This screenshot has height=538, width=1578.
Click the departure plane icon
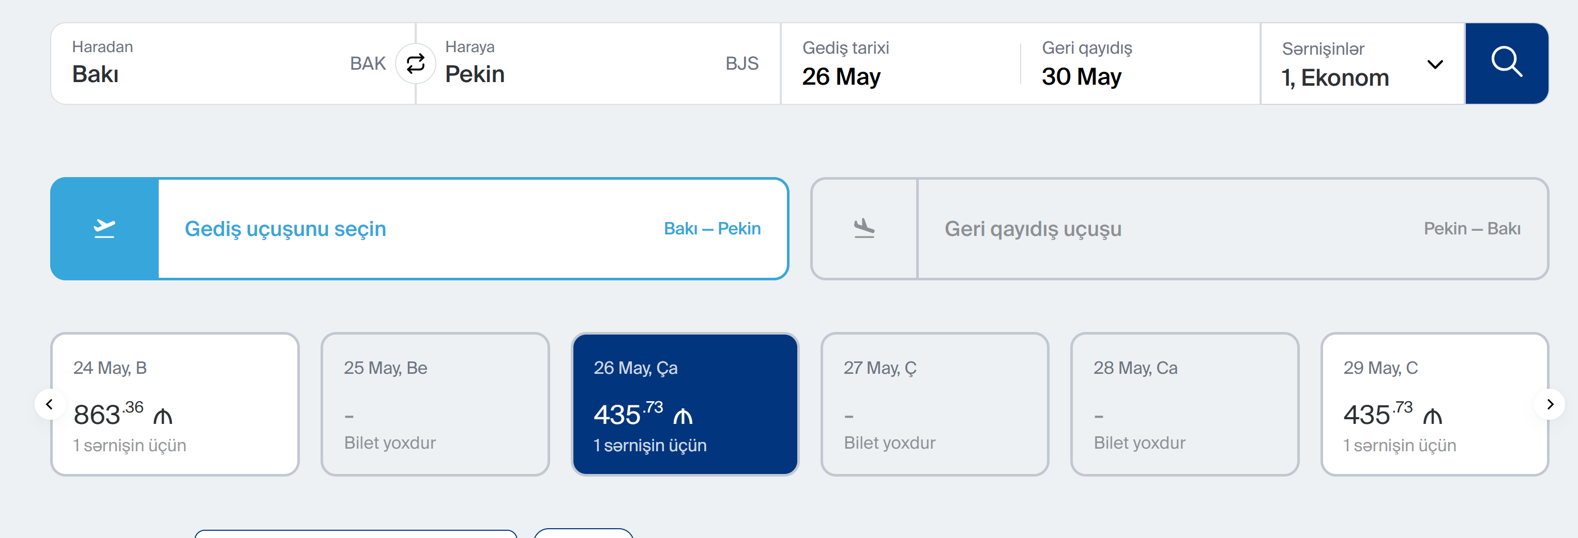[x=105, y=228]
